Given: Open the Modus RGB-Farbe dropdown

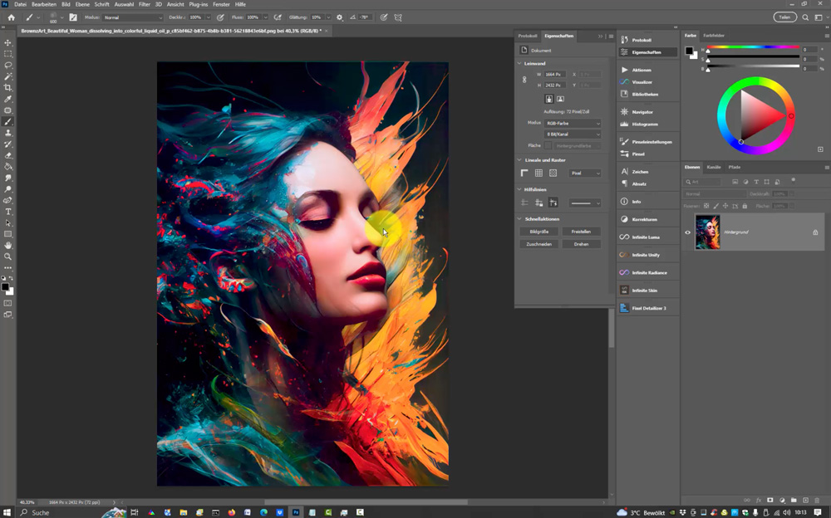Looking at the screenshot, I should point(573,123).
